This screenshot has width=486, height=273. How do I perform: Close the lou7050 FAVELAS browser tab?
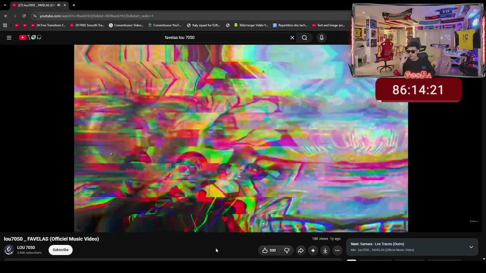[x=65, y=5]
